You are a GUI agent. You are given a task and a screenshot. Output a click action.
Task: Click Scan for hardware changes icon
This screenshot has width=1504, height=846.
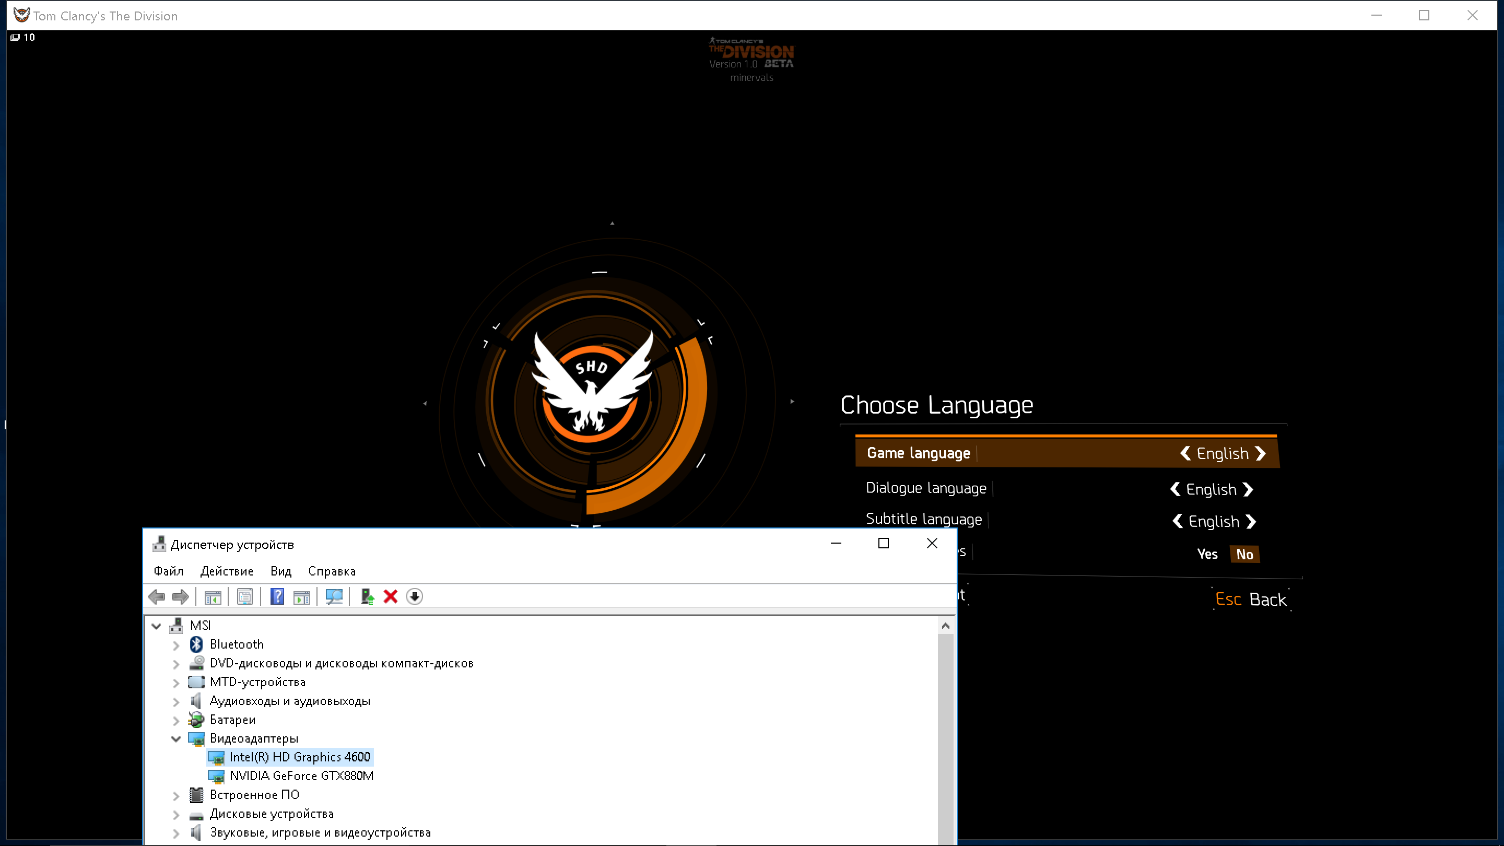click(334, 597)
